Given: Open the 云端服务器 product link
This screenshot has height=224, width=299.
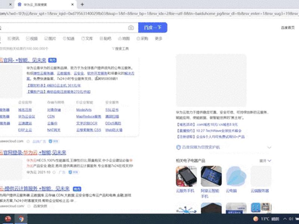Looking at the screenshot, I should (260, 191).
